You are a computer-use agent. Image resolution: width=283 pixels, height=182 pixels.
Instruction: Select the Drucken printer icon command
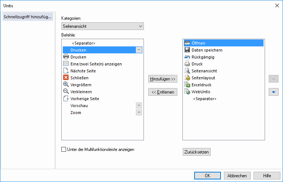tap(66, 57)
